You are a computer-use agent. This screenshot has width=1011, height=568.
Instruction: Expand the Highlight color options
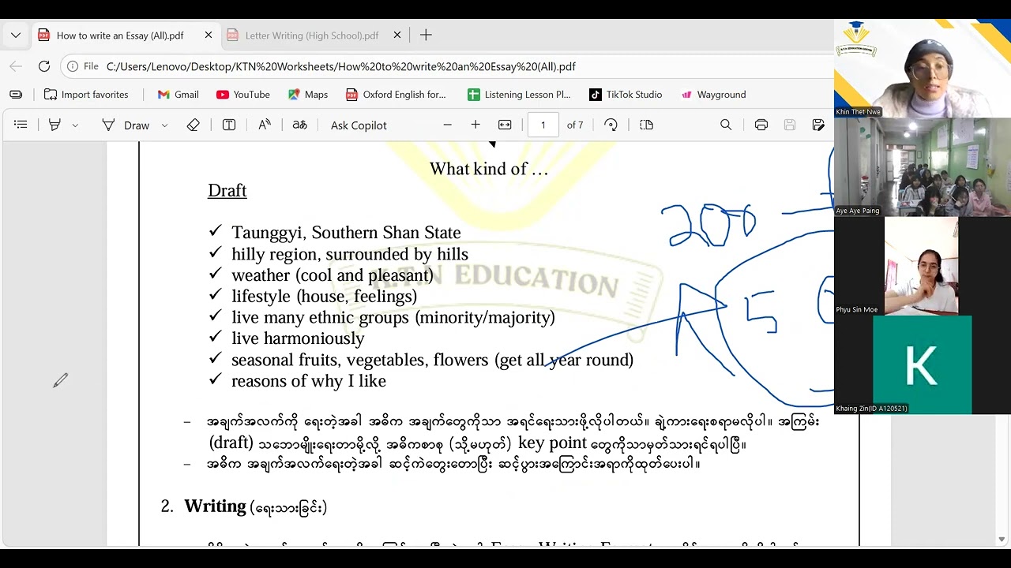pos(75,125)
